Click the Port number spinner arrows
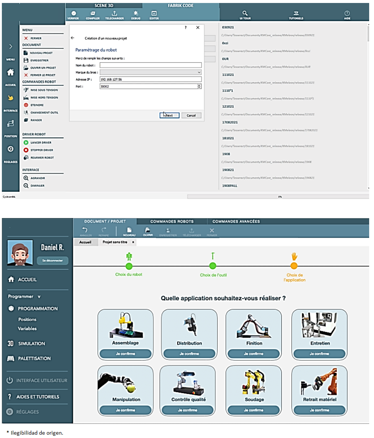The width and height of the screenshot is (374, 438). 199,86
